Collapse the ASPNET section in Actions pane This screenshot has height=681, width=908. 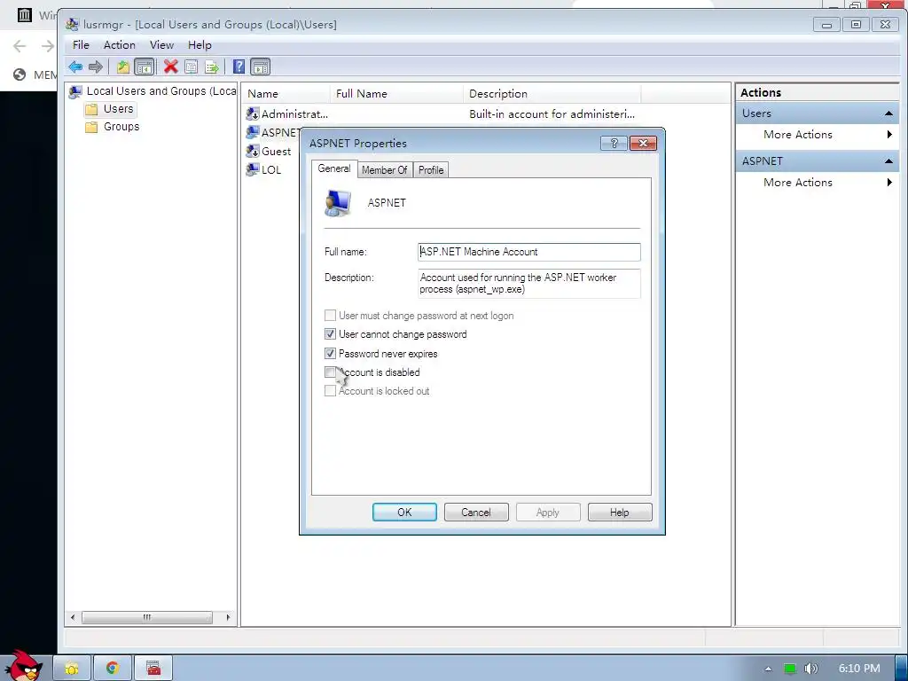click(888, 161)
